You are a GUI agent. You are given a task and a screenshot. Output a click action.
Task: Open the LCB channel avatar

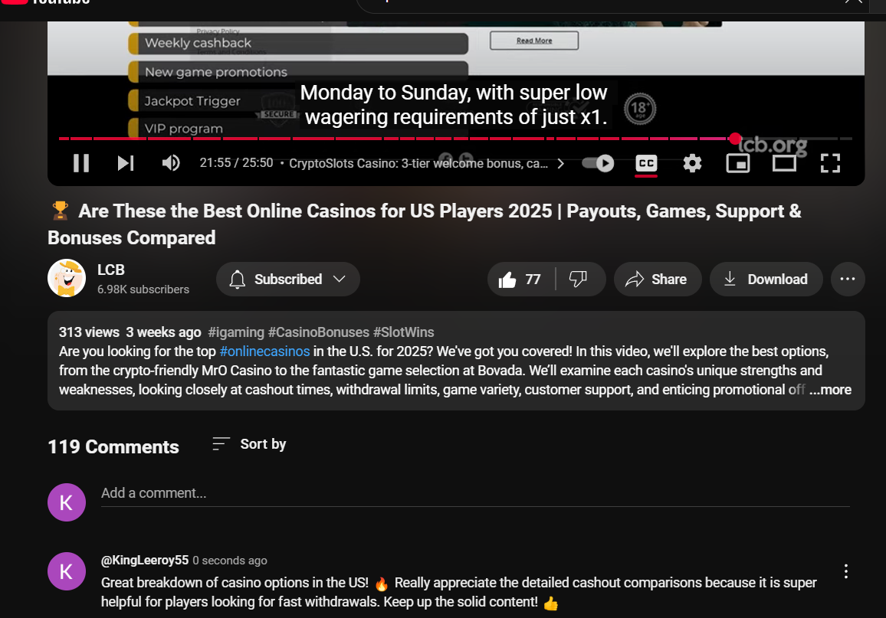pos(67,278)
